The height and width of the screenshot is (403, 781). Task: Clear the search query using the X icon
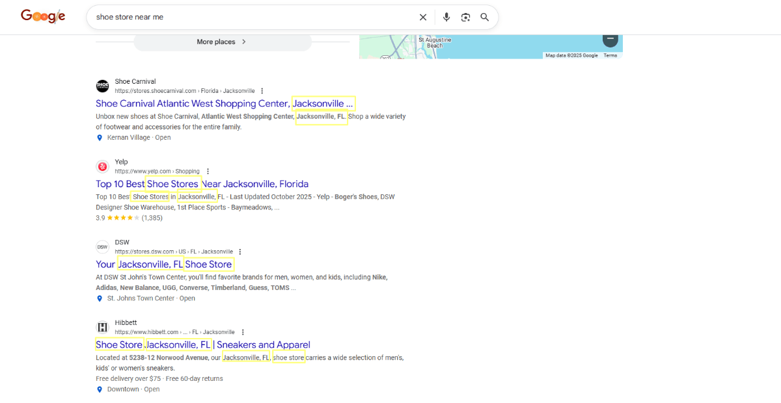coord(423,17)
